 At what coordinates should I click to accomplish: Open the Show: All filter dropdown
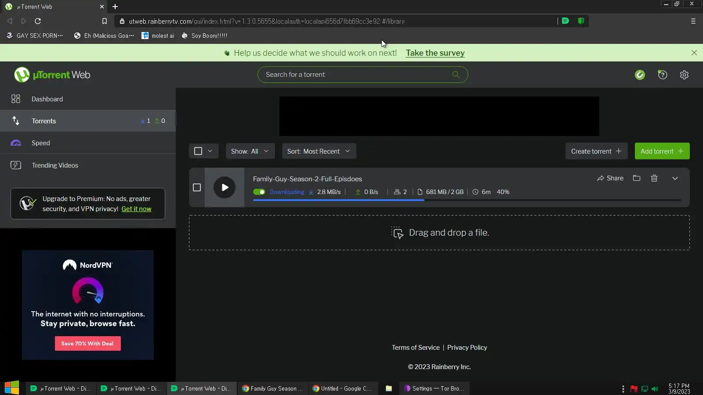250,151
